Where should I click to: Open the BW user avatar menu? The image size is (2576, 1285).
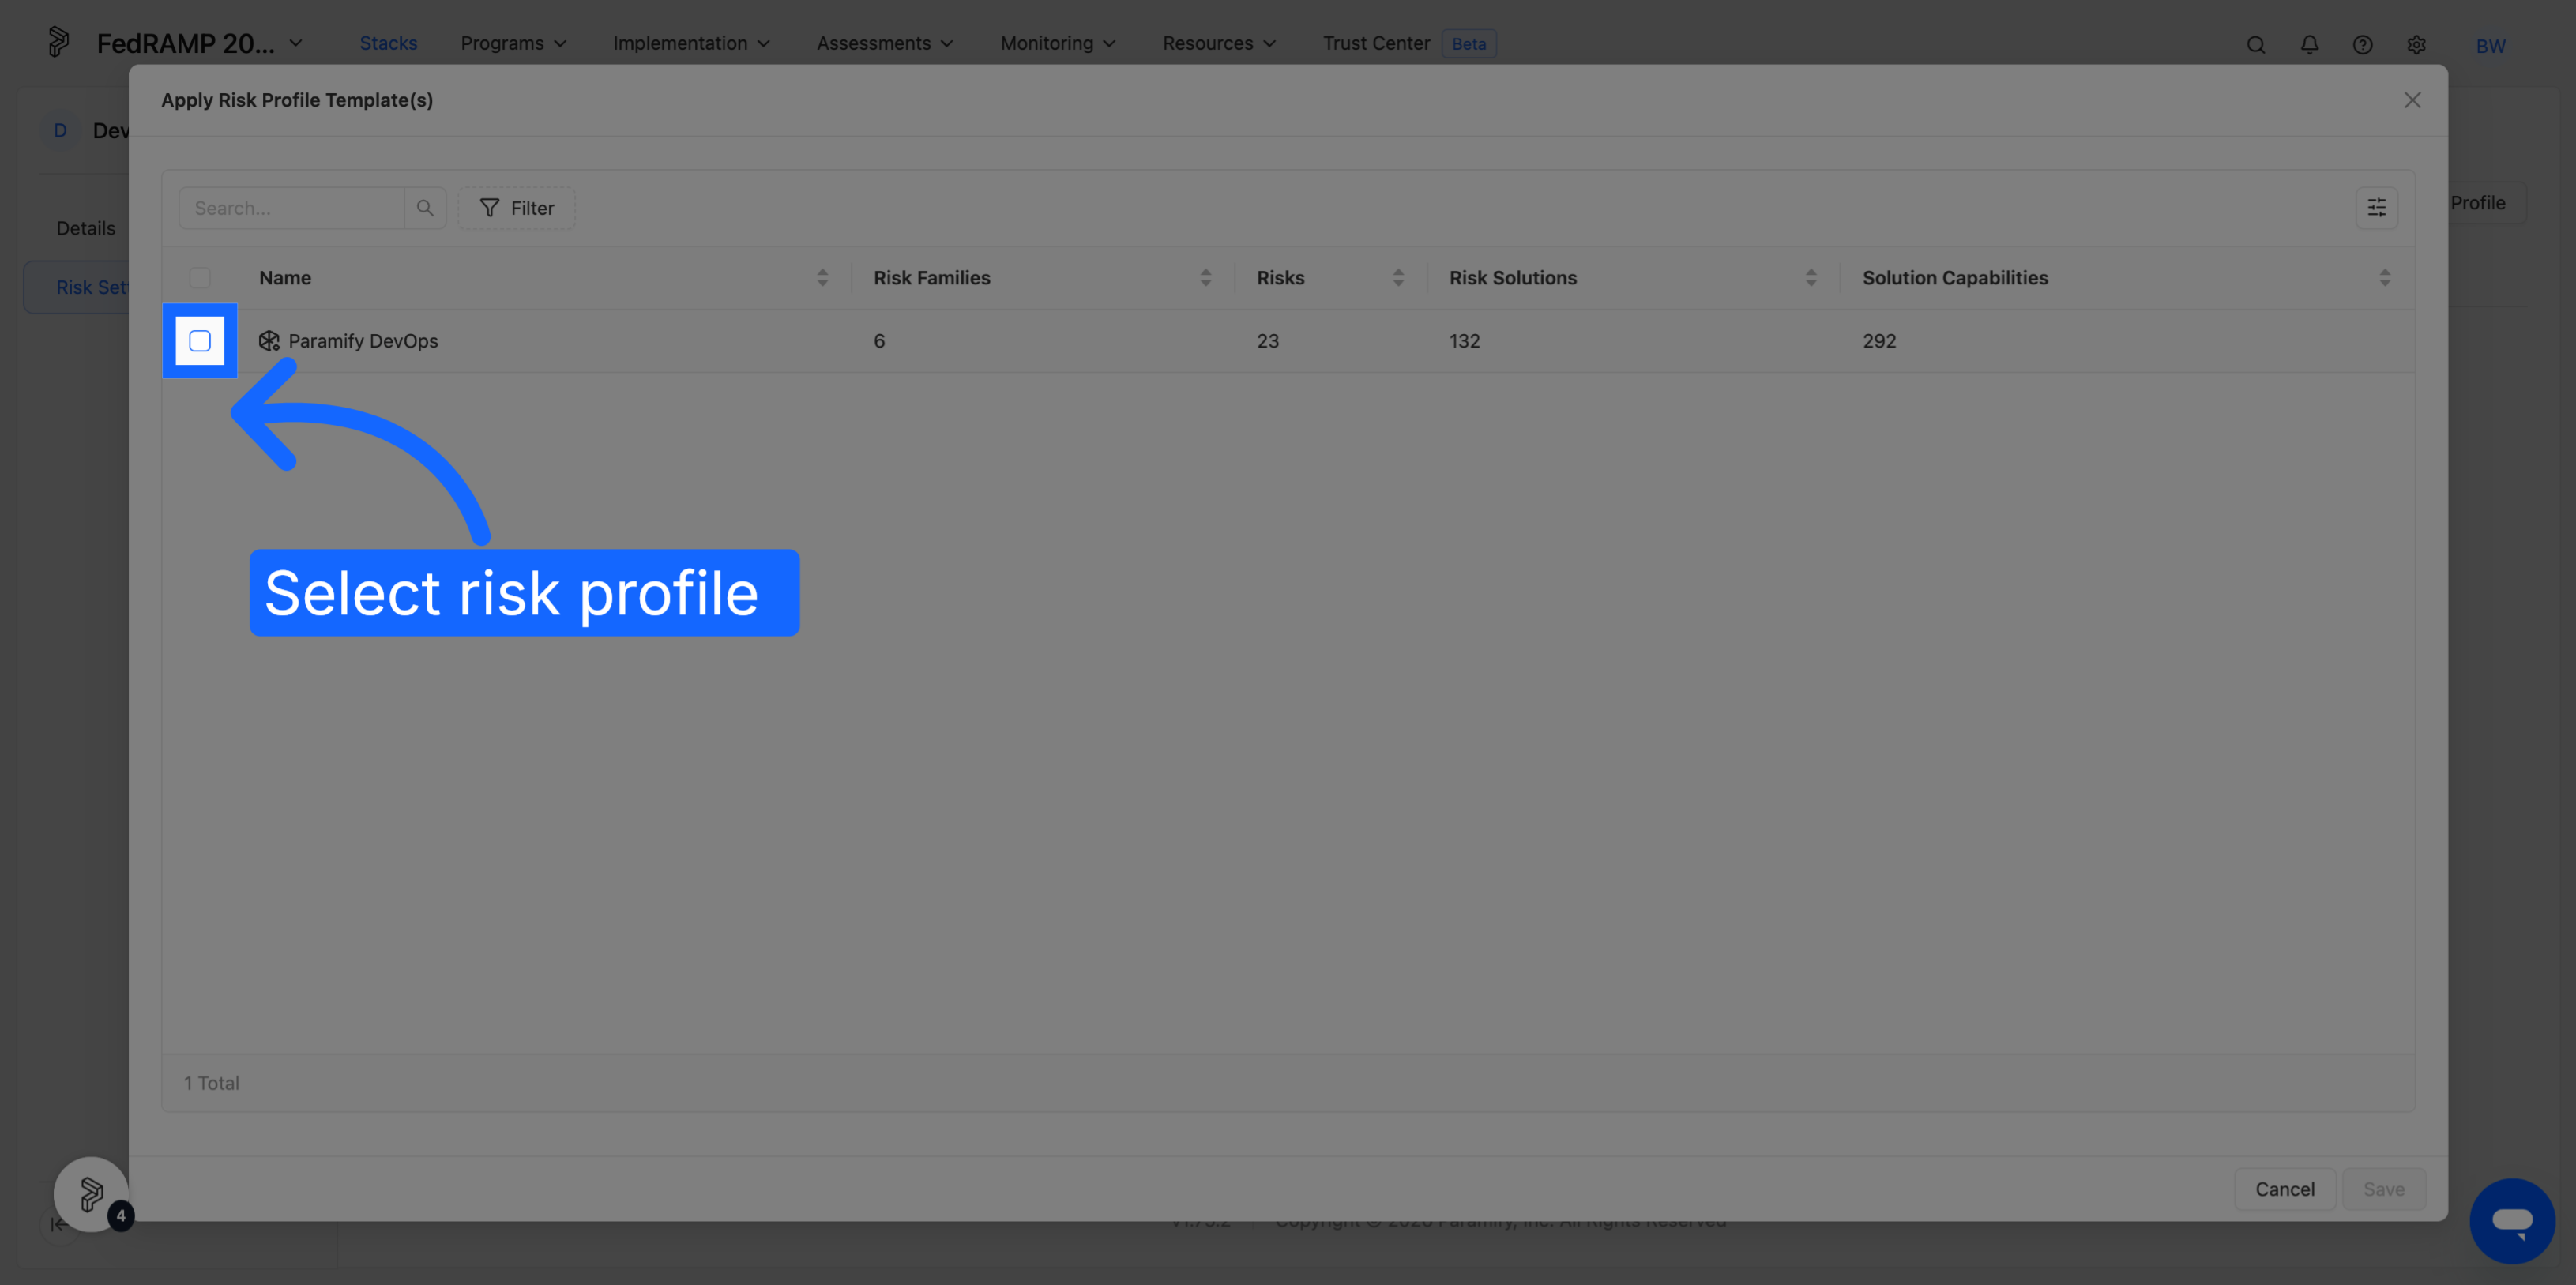(x=2491, y=46)
